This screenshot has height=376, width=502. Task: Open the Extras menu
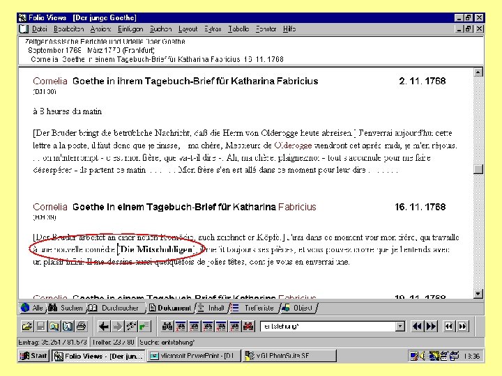coord(213,29)
